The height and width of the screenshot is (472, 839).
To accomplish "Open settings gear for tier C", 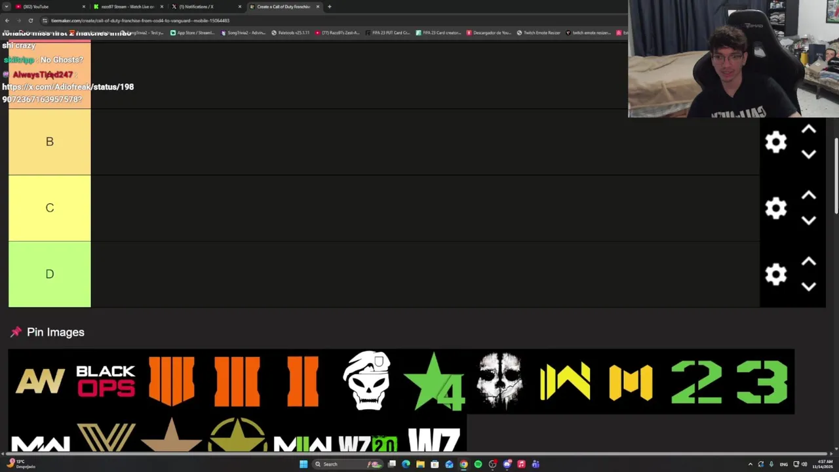I will [x=776, y=208].
